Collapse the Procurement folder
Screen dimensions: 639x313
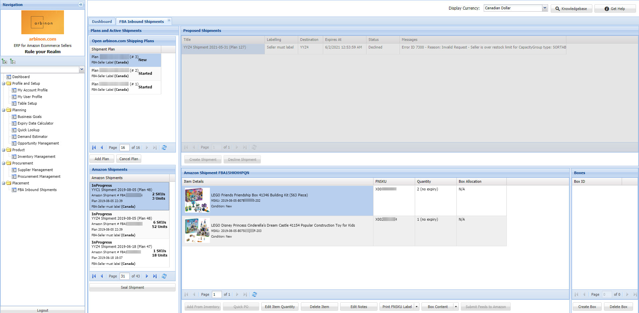[x=3, y=163]
